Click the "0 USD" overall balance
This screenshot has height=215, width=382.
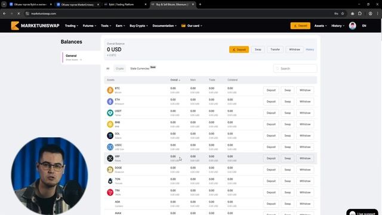114,50
